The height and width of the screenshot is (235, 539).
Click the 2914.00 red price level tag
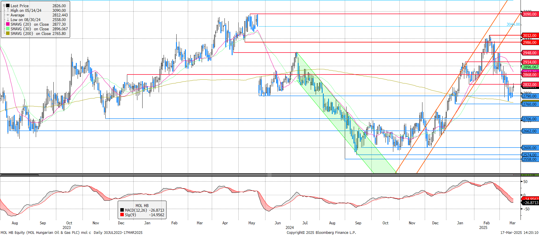point(530,62)
